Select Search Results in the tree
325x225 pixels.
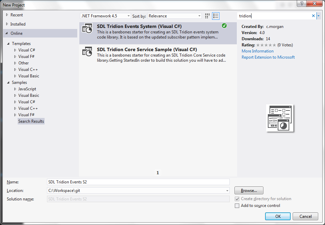[31, 121]
